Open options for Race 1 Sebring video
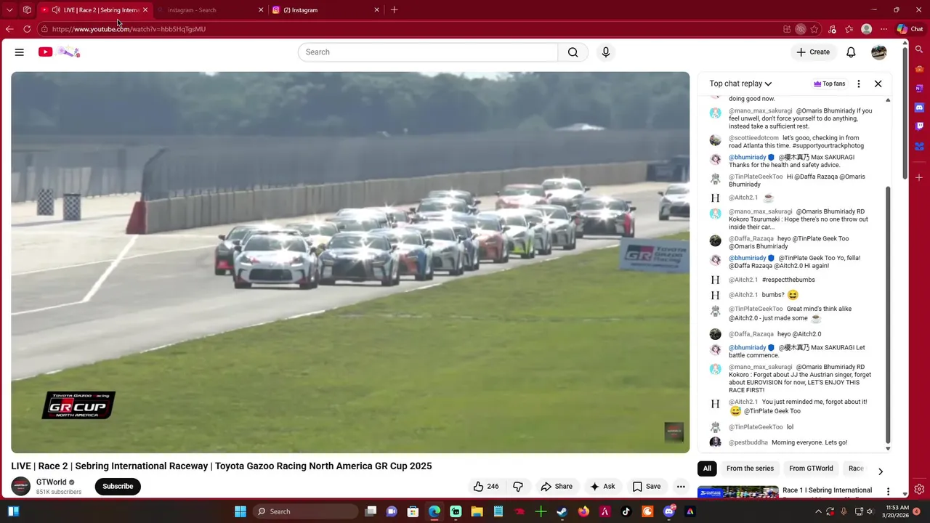The width and height of the screenshot is (930, 523). click(x=888, y=492)
